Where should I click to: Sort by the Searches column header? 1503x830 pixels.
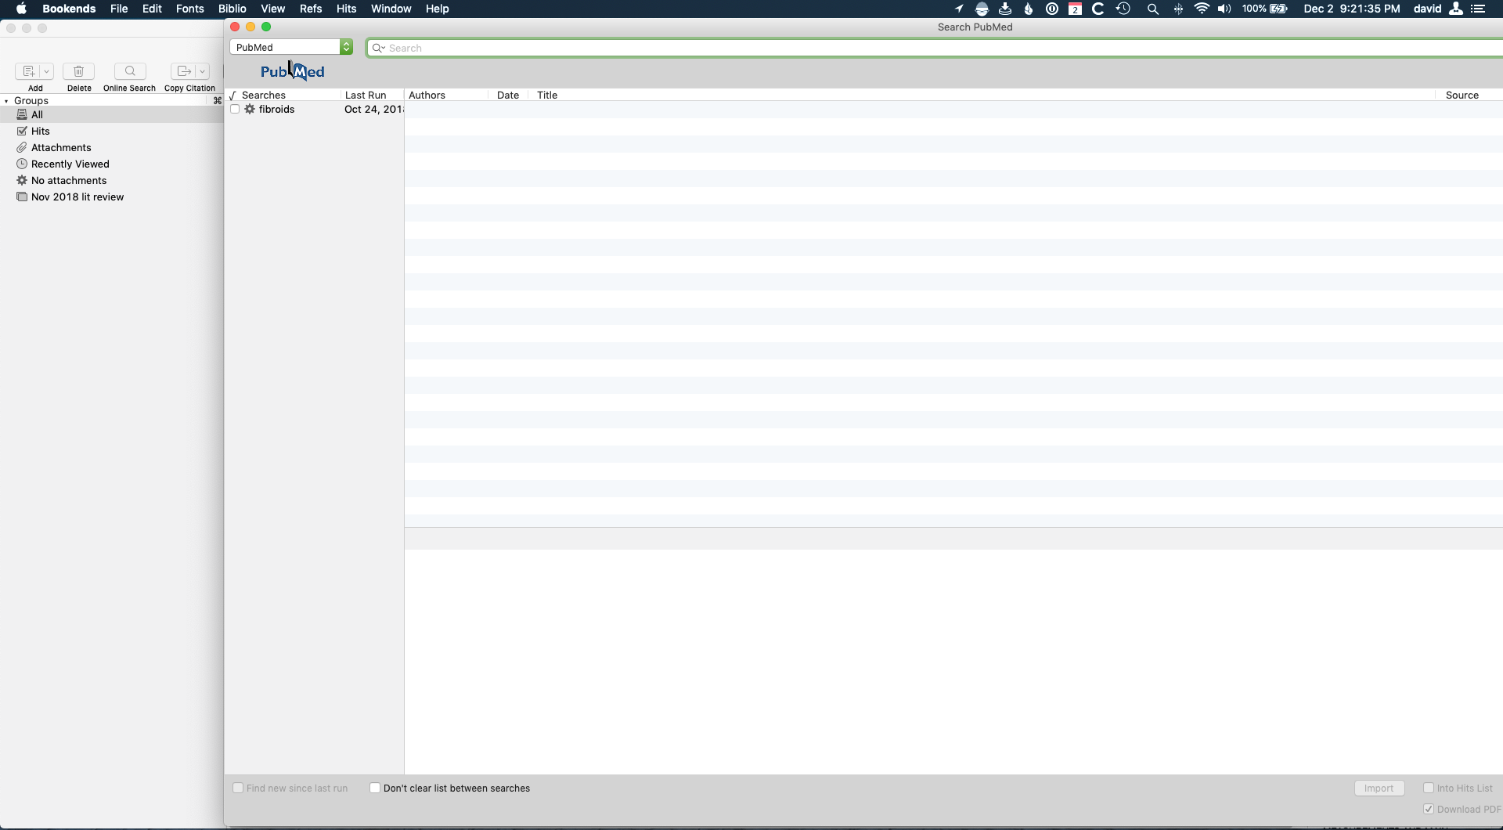click(264, 96)
